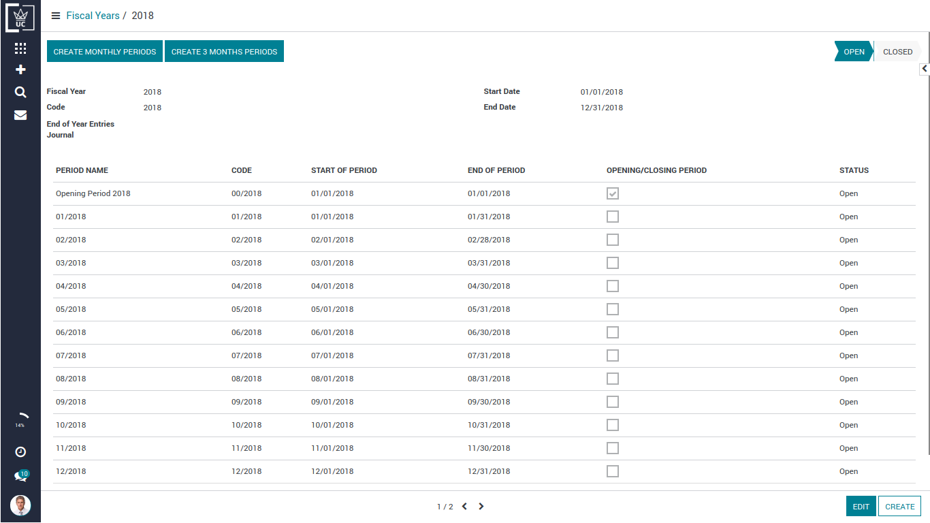This screenshot has width=930, height=523.
Task: Open the envelope messages icon
Action: coord(20,115)
